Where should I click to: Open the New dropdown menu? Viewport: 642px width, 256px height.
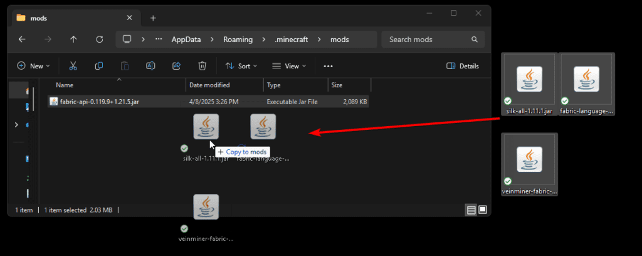pos(33,66)
